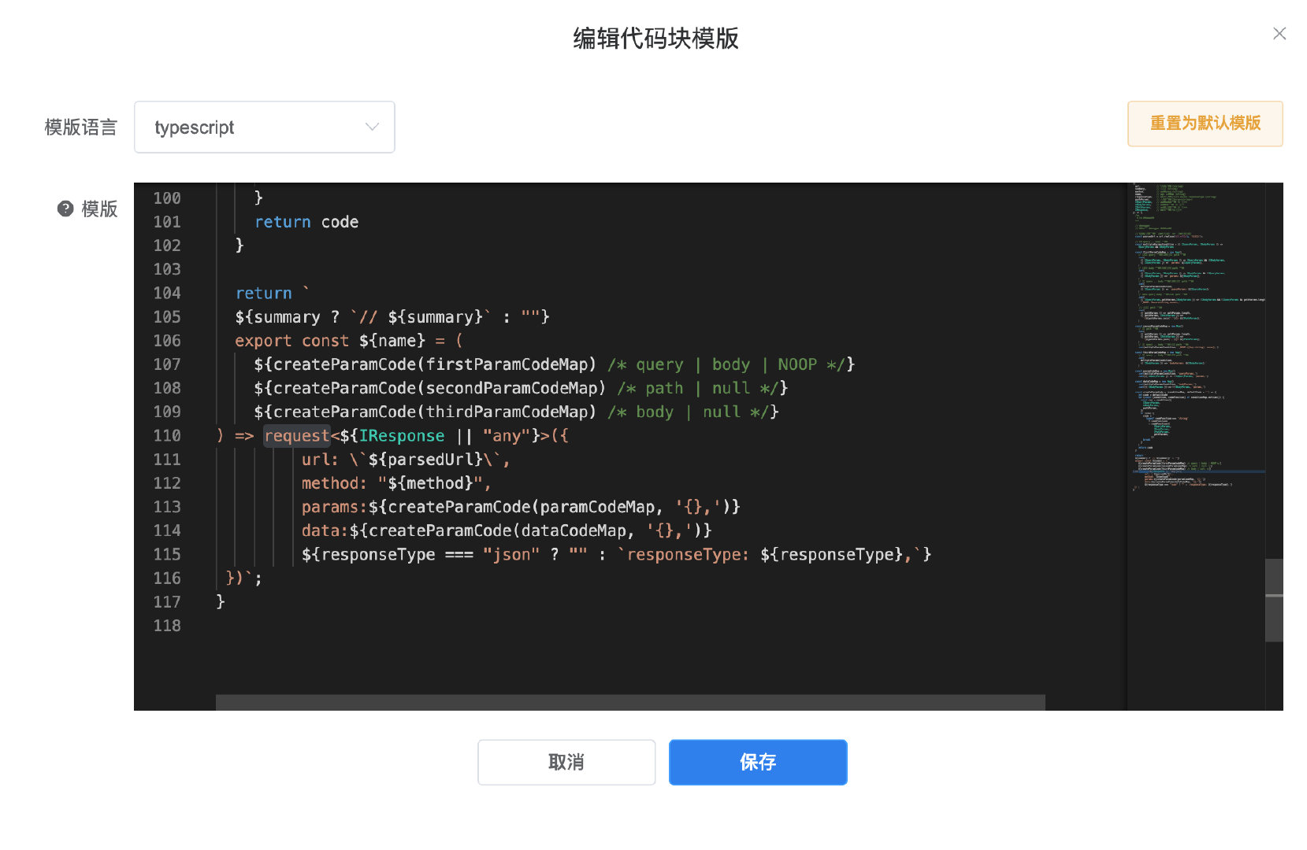The image size is (1307, 850).
Task: Click line number 104
Action: (x=167, y=293)
